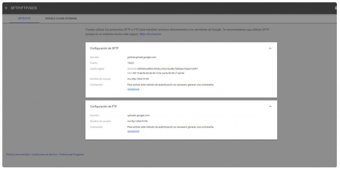
Task: Click the 'Configuración de FTP' heading
Action: tap(104, 107)
